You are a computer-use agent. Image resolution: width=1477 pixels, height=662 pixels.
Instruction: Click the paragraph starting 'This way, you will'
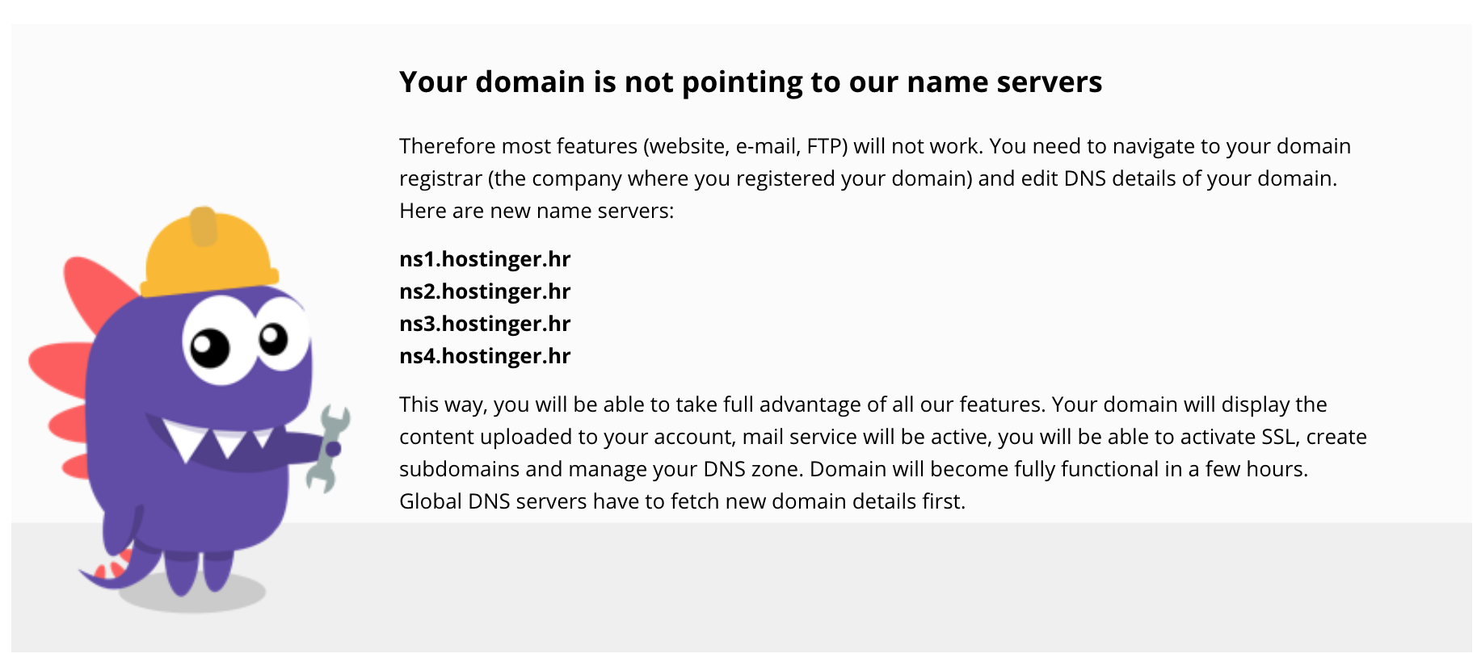pyautogui.click(x=883, y=453)
